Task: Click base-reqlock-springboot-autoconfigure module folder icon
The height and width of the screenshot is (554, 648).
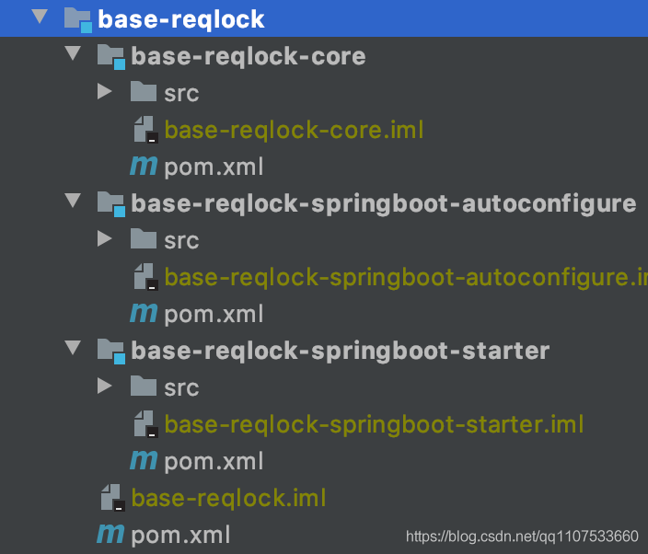Action: tap(111, 204)
